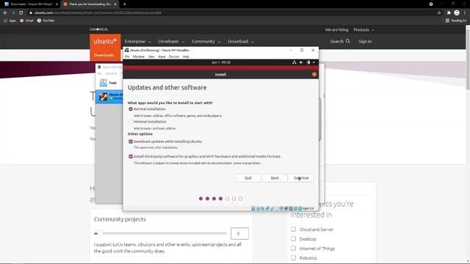The image size is (470, 264).
Task: Toggle Download updates while installing Ubuntu checkbox
Action: point(131,142)
